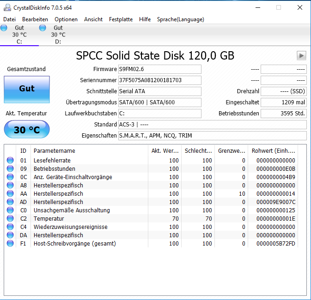Screen dimensions: 311x300
Task: Click raw value 000000000E0B
Action: tap(276, 168)
